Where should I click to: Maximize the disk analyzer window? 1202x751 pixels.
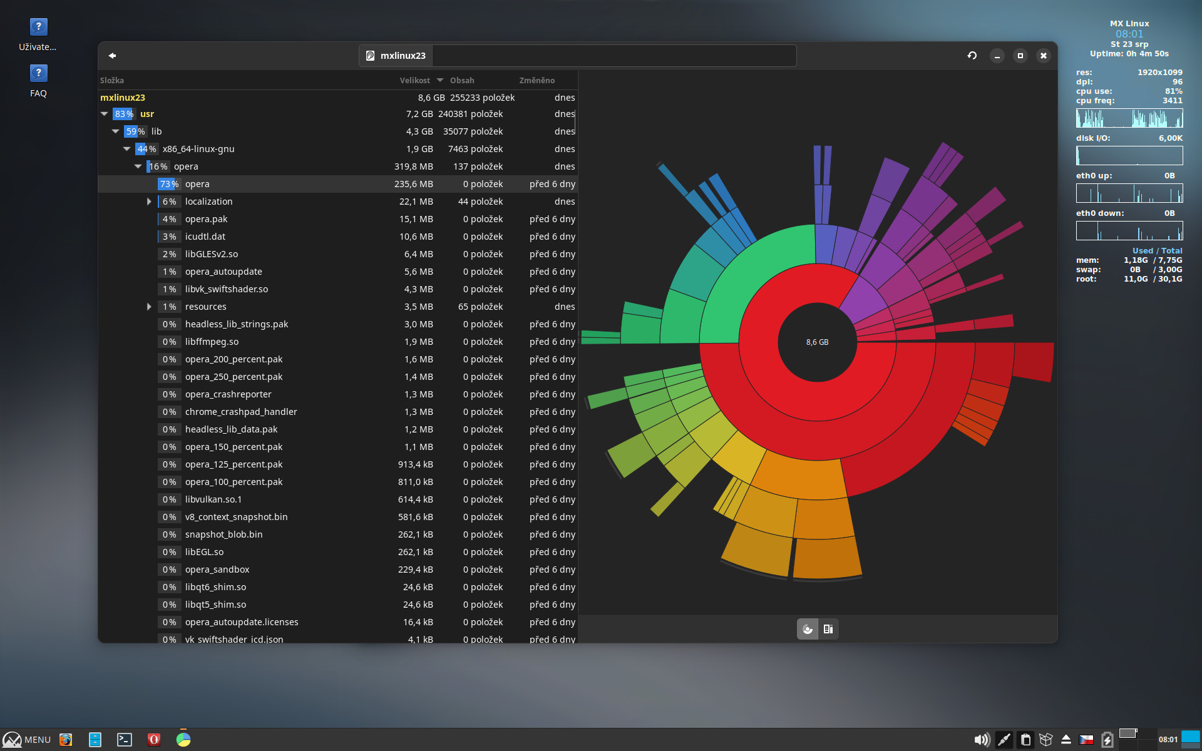point(1020,56)
